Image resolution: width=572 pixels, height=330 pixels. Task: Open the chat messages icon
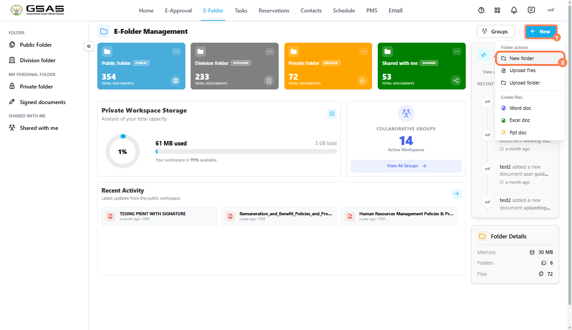(531, 10)
